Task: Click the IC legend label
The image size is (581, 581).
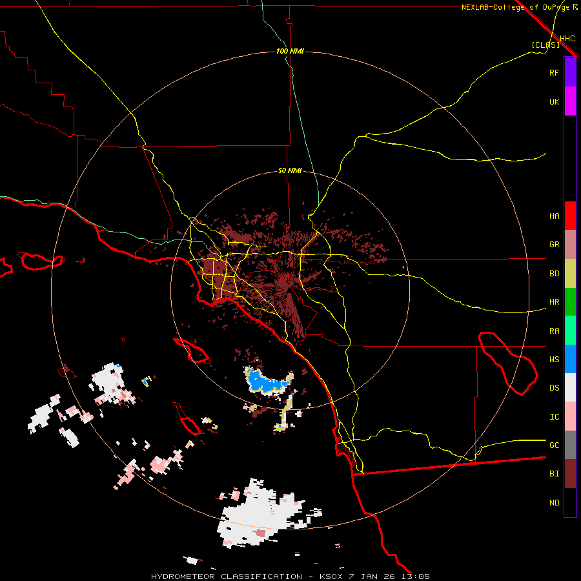Action: pos(554,417)
